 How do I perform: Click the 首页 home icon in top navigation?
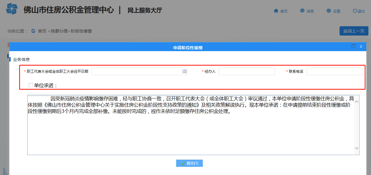tap(276, 11)
